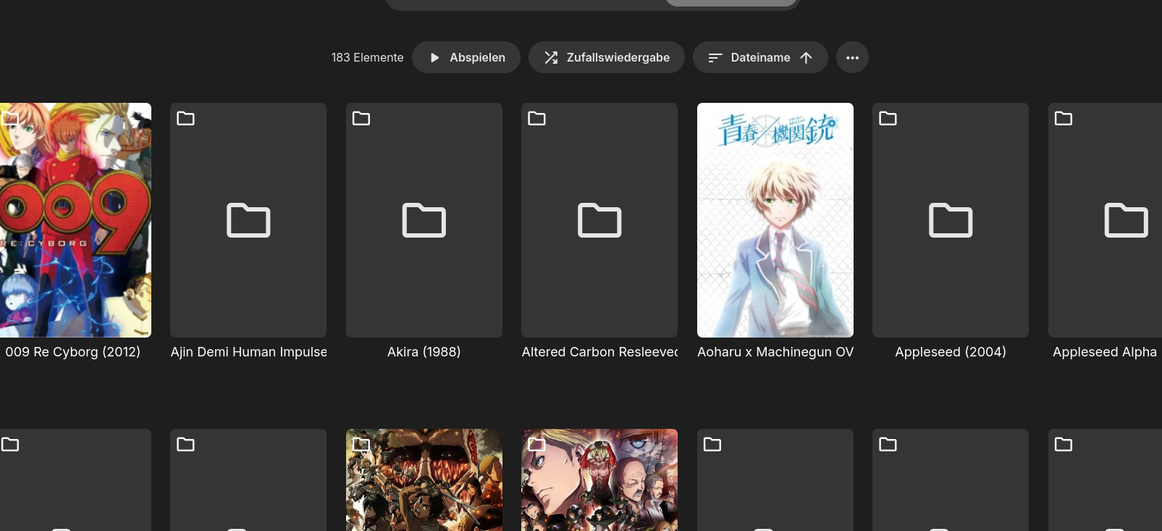
Task: Open the Appleseed (2004) folder card
Action: pos(951,220)
